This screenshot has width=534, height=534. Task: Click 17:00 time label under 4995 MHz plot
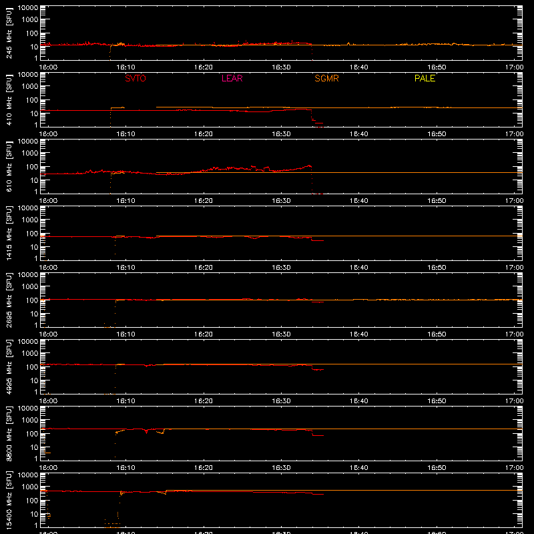(514, 401)
